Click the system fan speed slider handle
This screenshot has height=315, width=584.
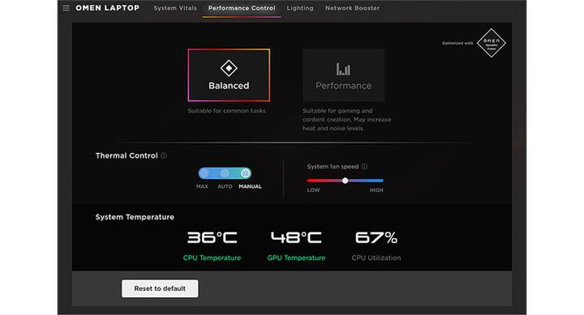(x=345, y=181)
